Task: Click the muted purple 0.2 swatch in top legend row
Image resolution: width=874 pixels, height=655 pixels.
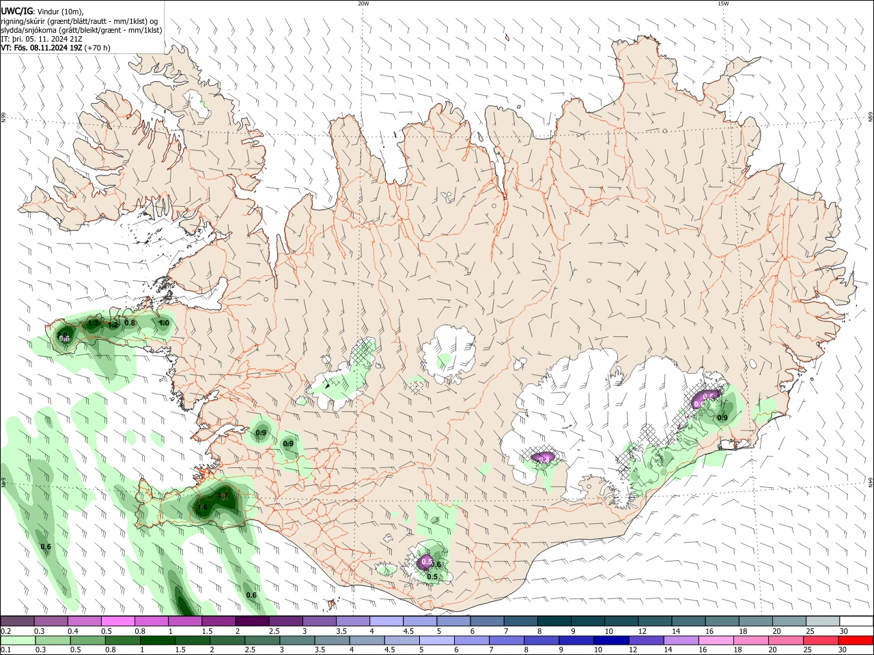Action: tap(17, 622)
